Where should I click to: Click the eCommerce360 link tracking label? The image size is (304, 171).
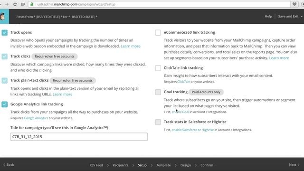tap(190, 33)
